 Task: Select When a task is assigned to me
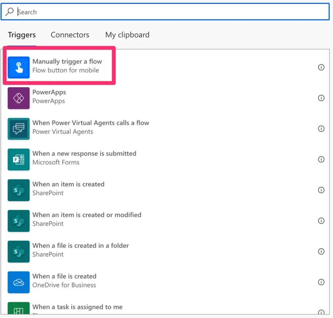pyautogui.click(x=77, y=307)
